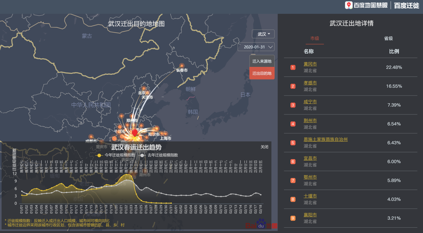Image resolution: width=423 pixels, height=233 pixels.
Task: Open the 孝感市 city link
Action: 310,83
